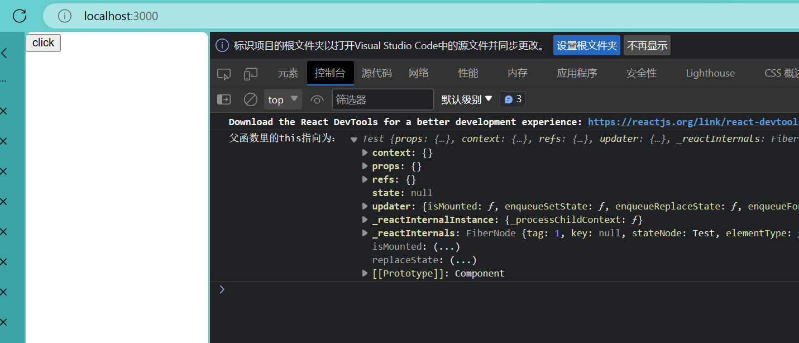Open the 应用程序 tab
This screenshot has width=799, height=343.
[x=577, y=73]
